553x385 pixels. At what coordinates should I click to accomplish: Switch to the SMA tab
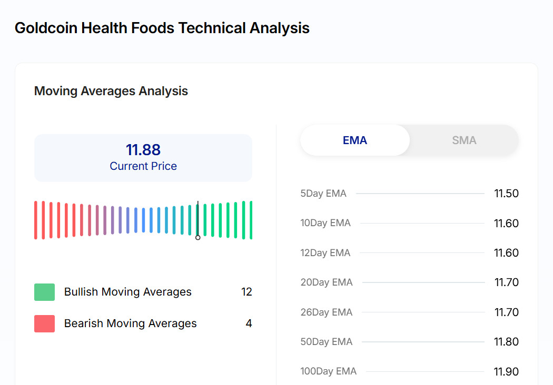point(464,140)
